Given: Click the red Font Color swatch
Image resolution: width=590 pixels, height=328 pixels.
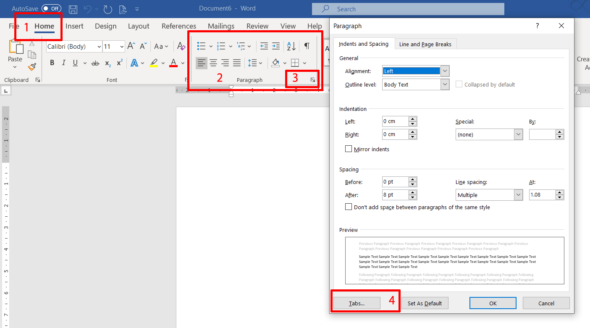Looking at the screenshot, I should click(173, 63).
